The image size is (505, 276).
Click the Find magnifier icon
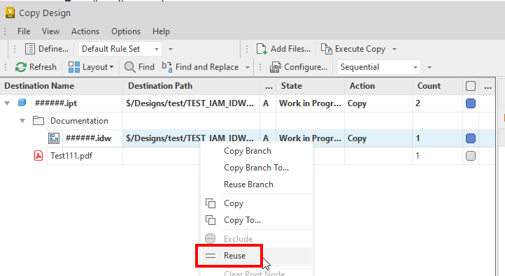[130, 67]
